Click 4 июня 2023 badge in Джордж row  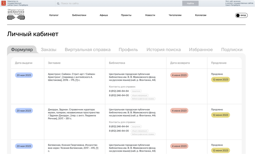point(179,111)
